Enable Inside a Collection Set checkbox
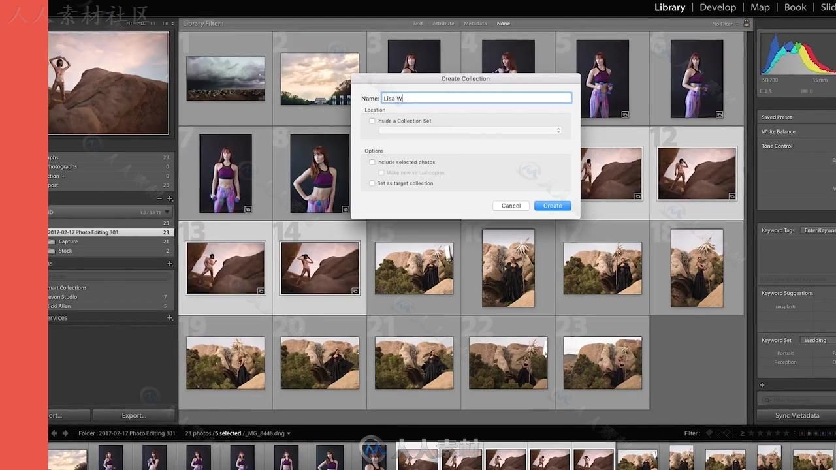Viewport: 836px width, 470px height. (372, 121)
